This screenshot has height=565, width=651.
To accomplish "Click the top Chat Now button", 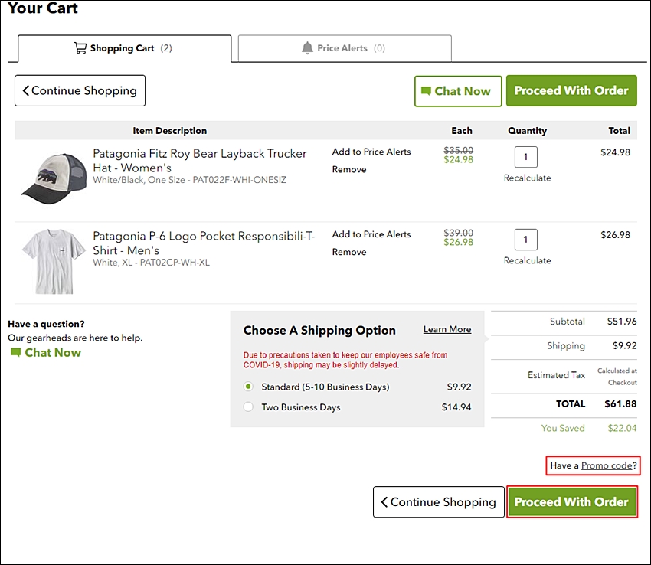I will [458, 91].
